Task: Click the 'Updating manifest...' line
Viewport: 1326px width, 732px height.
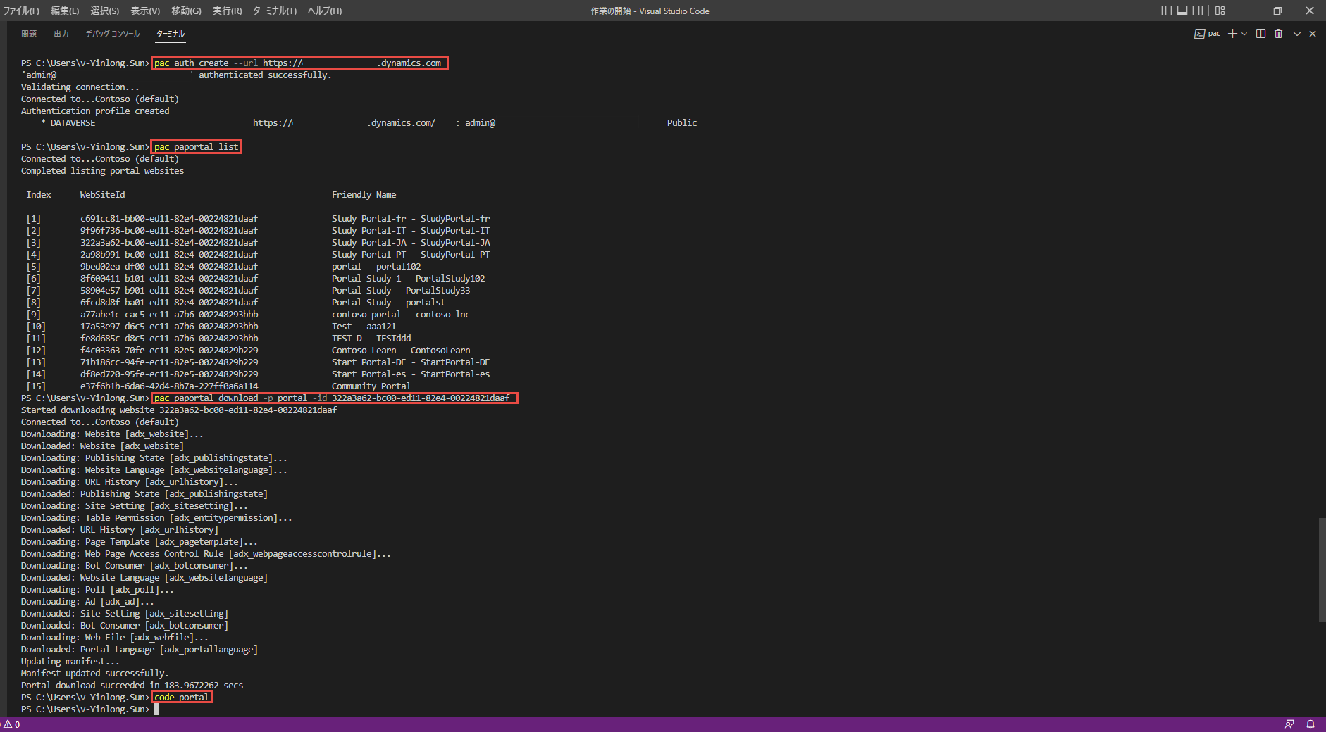Action: pos(70,662)
